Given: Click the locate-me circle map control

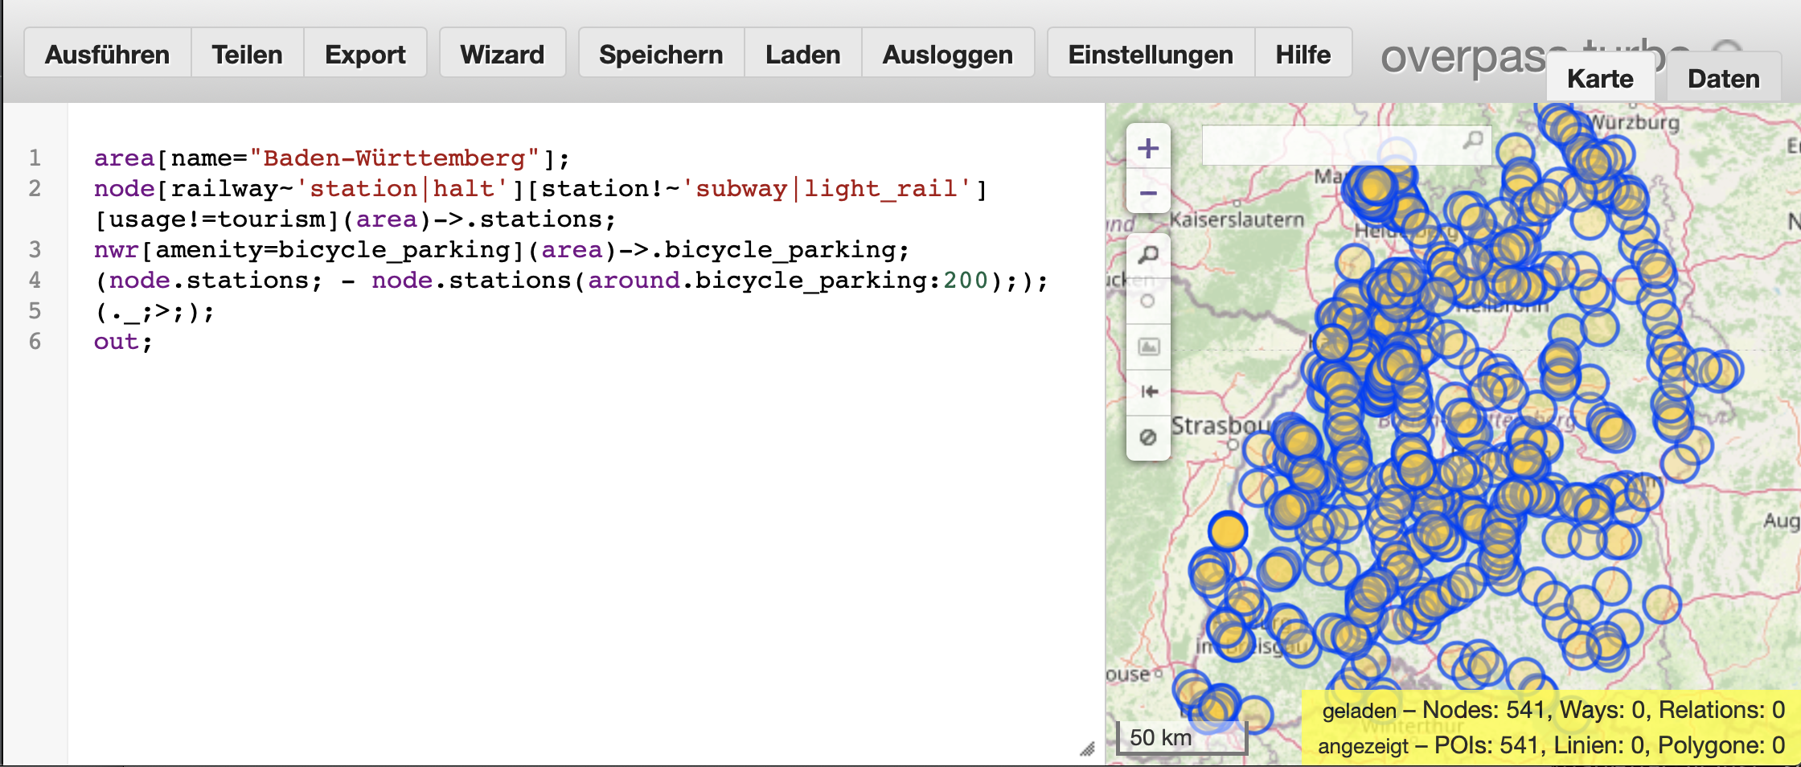Looking at the screenshot, I should coord(1148,301).
